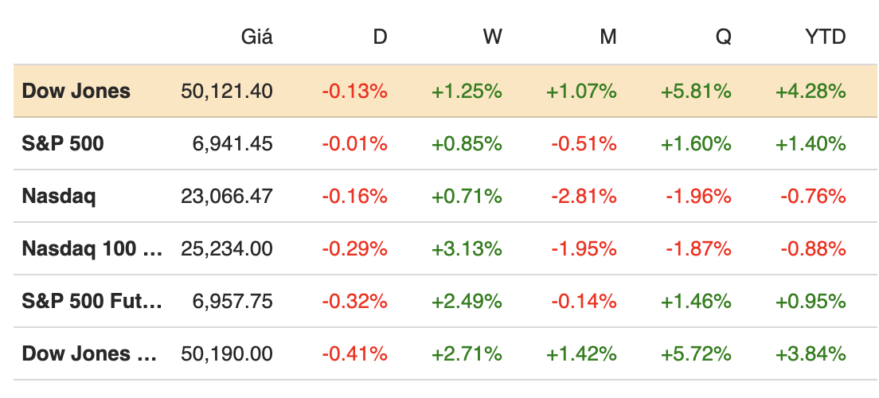The width and height of the screenshot is (879, 398).
Task: Select Nasdaq monthly change -2.81%
Action: pyautogui.click(x=584, y=196)
